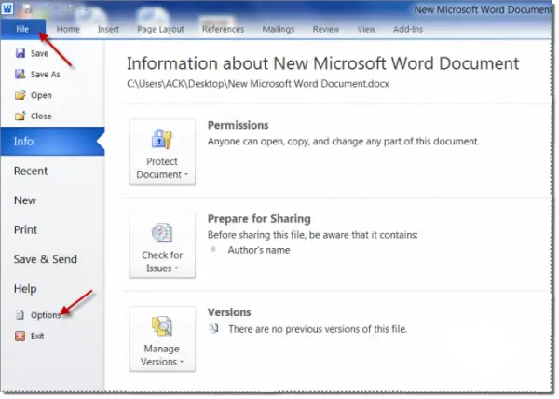Click the Options page icon
Image resolution: width=559 pixels, height=399 pixels.
[x=20, y=315]
